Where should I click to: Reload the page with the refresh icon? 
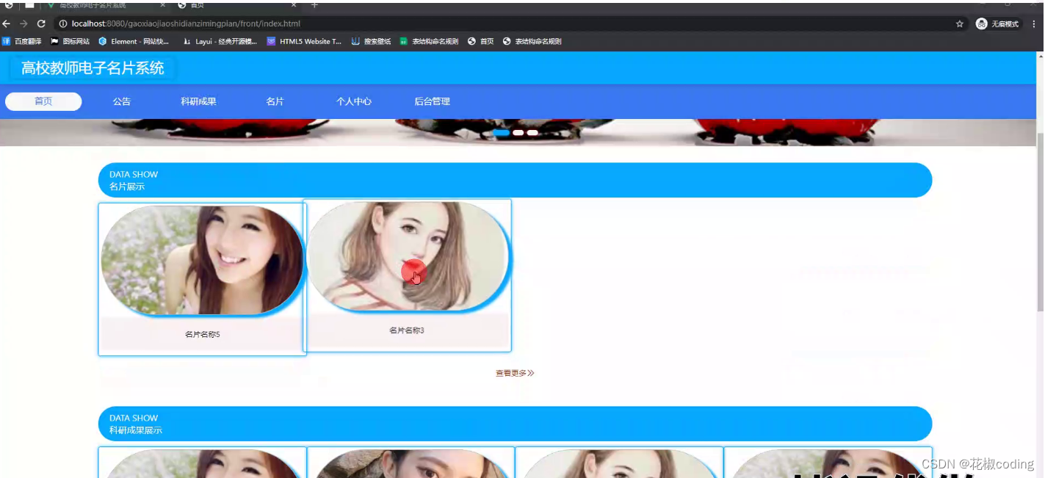41,24
